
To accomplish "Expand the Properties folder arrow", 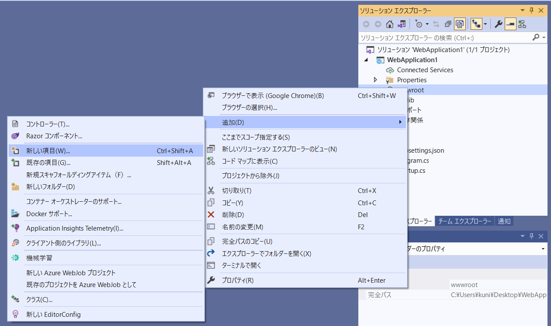I will coord(375,80).
